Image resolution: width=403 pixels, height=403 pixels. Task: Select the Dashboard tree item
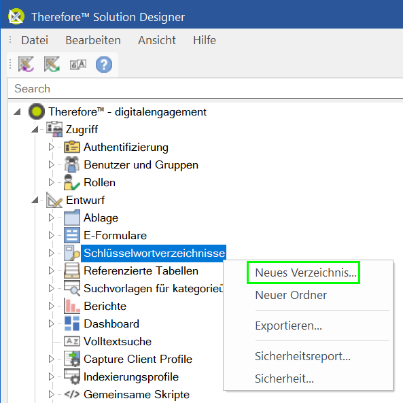(x=111, y=323)
